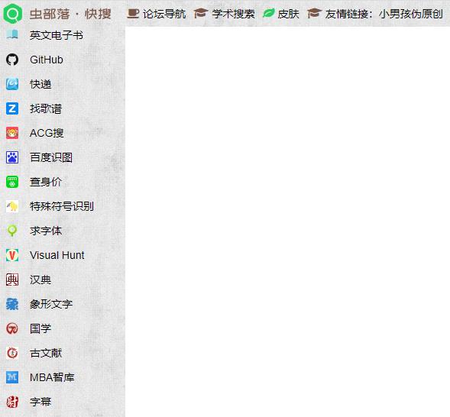Open 论坛导航 in the top bar
This screenshot has height=417, width=450.
(164, 14)
